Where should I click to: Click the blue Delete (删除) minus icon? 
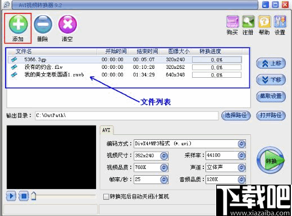43,24
